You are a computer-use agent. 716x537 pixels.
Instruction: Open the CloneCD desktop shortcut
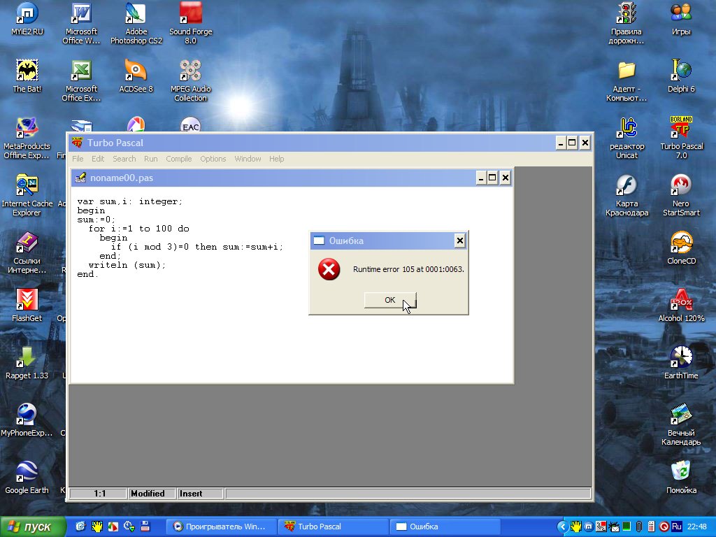[681, 245]
